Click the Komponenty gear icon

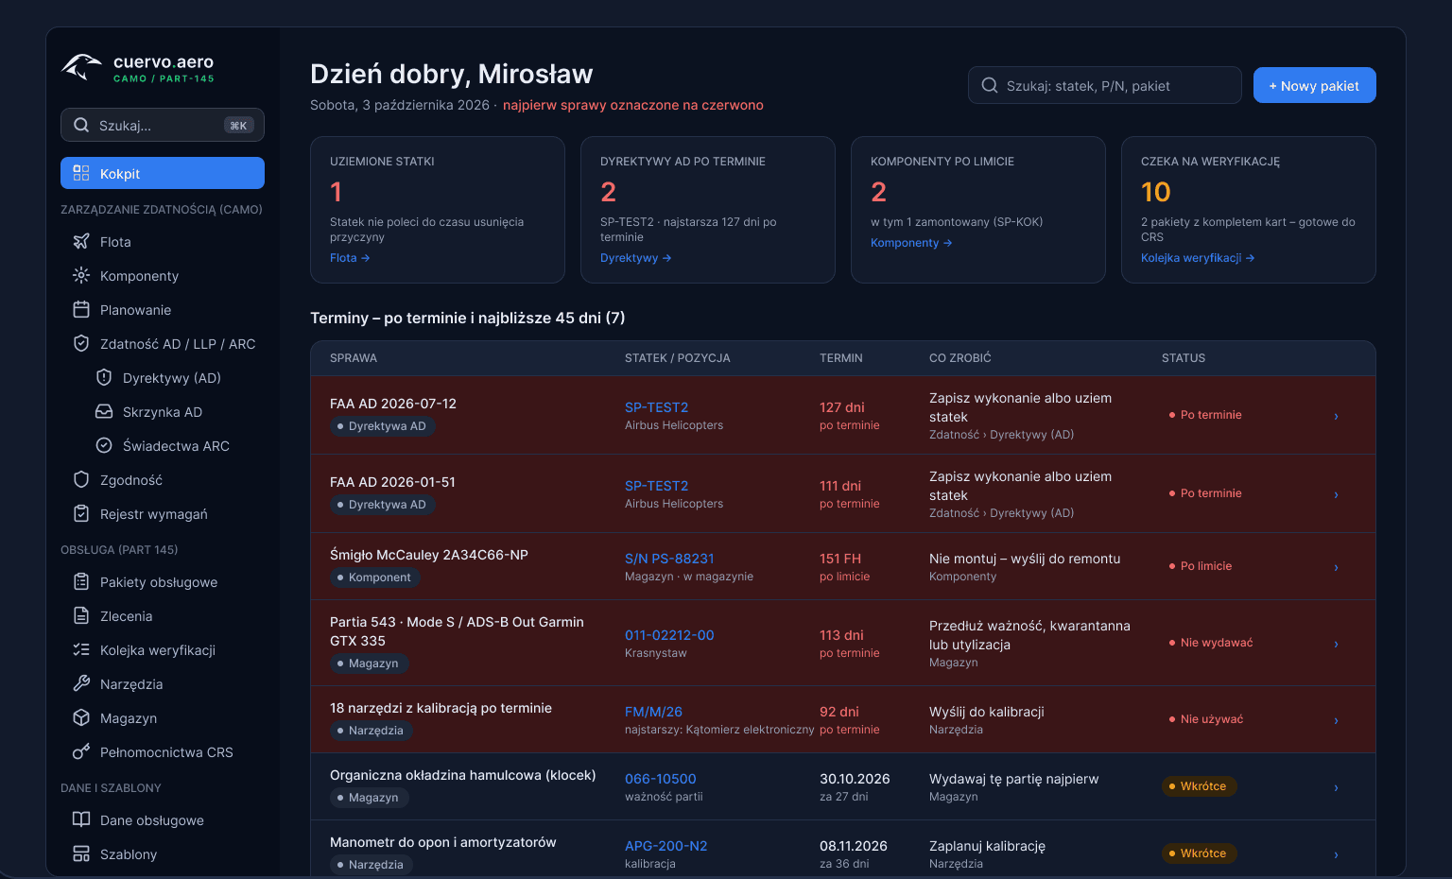(81, 276)
